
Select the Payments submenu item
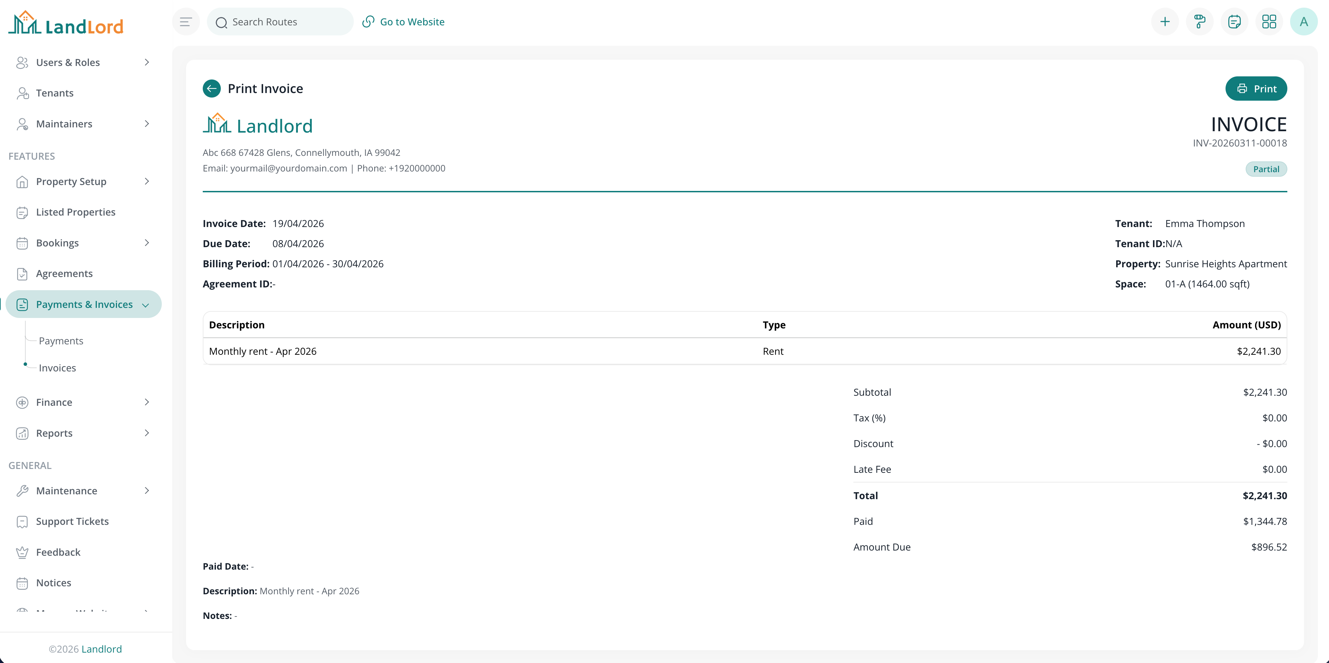click(x=61, y=341)
